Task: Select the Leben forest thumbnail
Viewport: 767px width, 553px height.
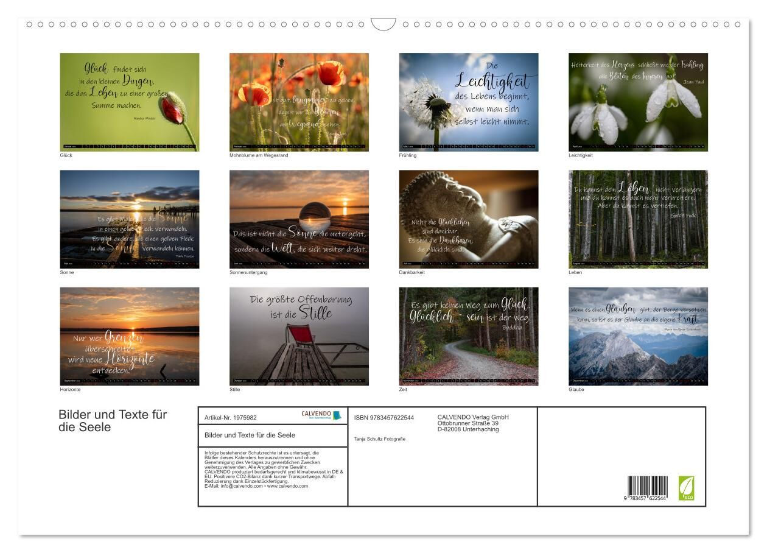Action: (x=638, y=219)
